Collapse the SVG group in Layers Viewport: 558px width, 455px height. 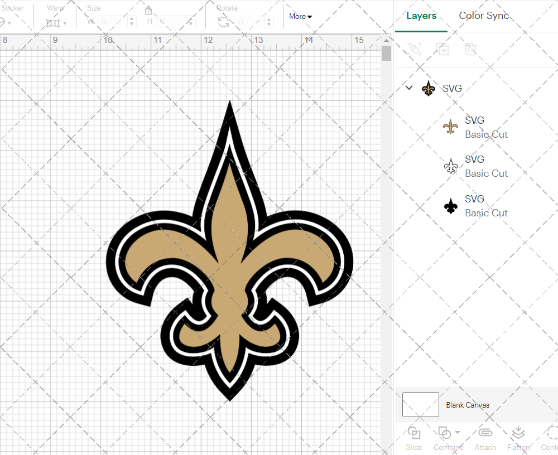[409, 88]
